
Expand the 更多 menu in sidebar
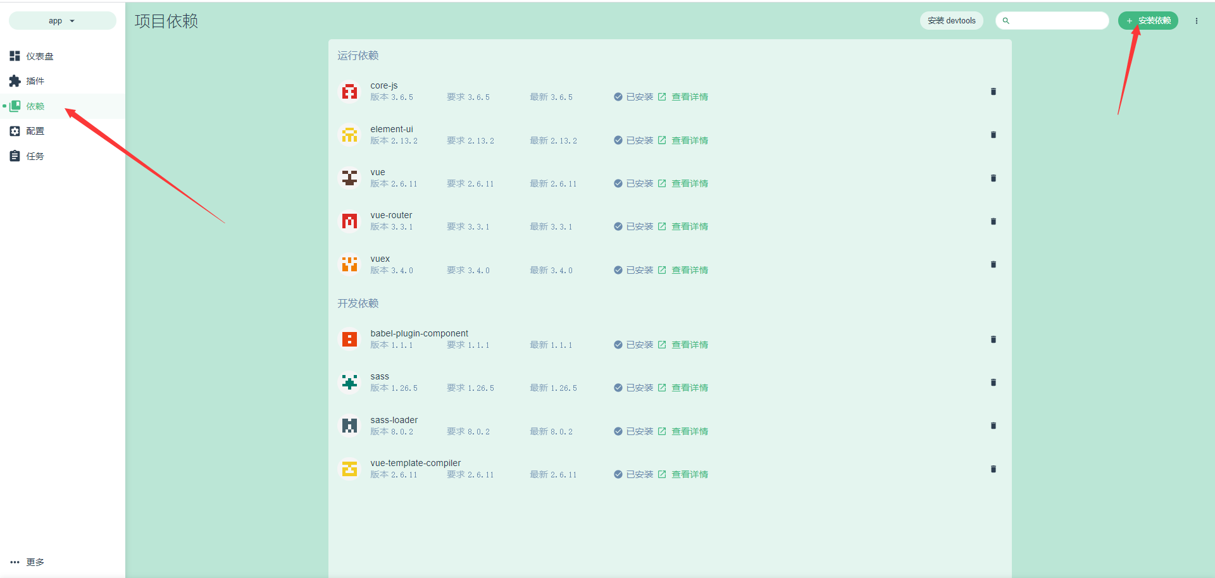click(x=28, y=562)
